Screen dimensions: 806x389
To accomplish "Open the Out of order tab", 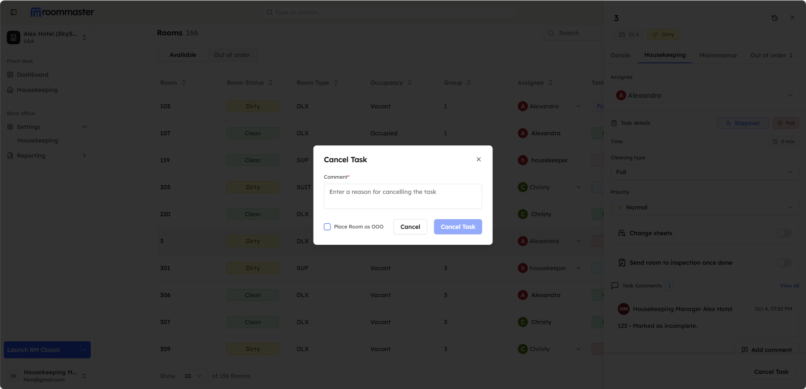I will pyautogui.click(x=771, y=55).
